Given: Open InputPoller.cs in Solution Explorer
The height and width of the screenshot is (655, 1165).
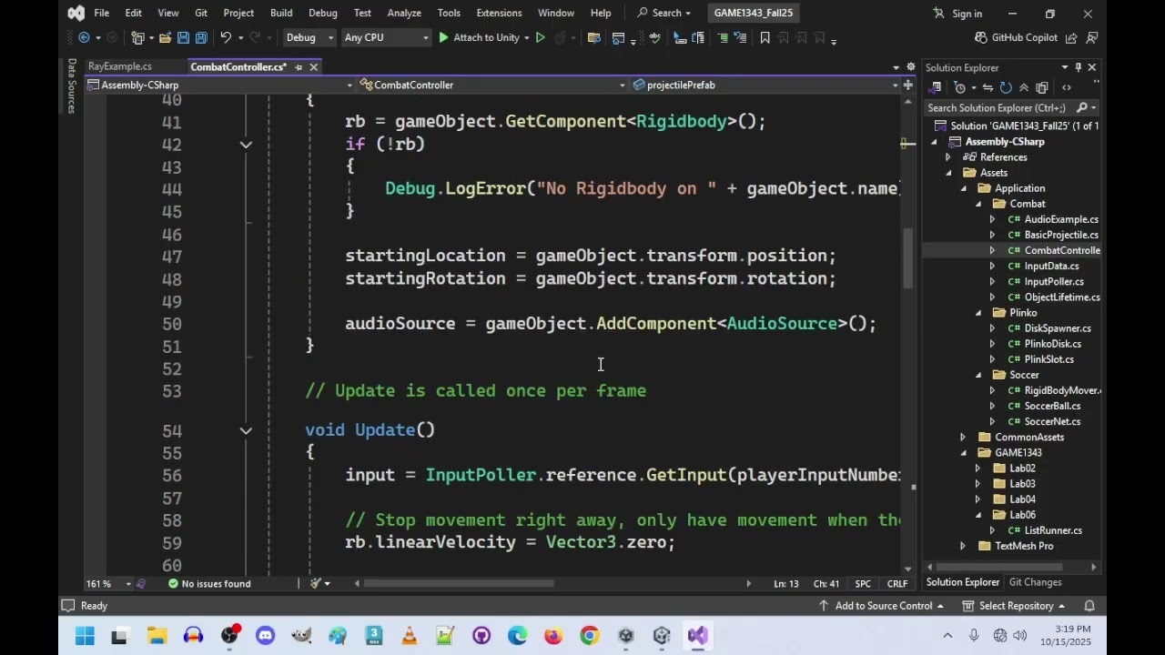Looking at the screenshot, I should [x=1053, y=282].
